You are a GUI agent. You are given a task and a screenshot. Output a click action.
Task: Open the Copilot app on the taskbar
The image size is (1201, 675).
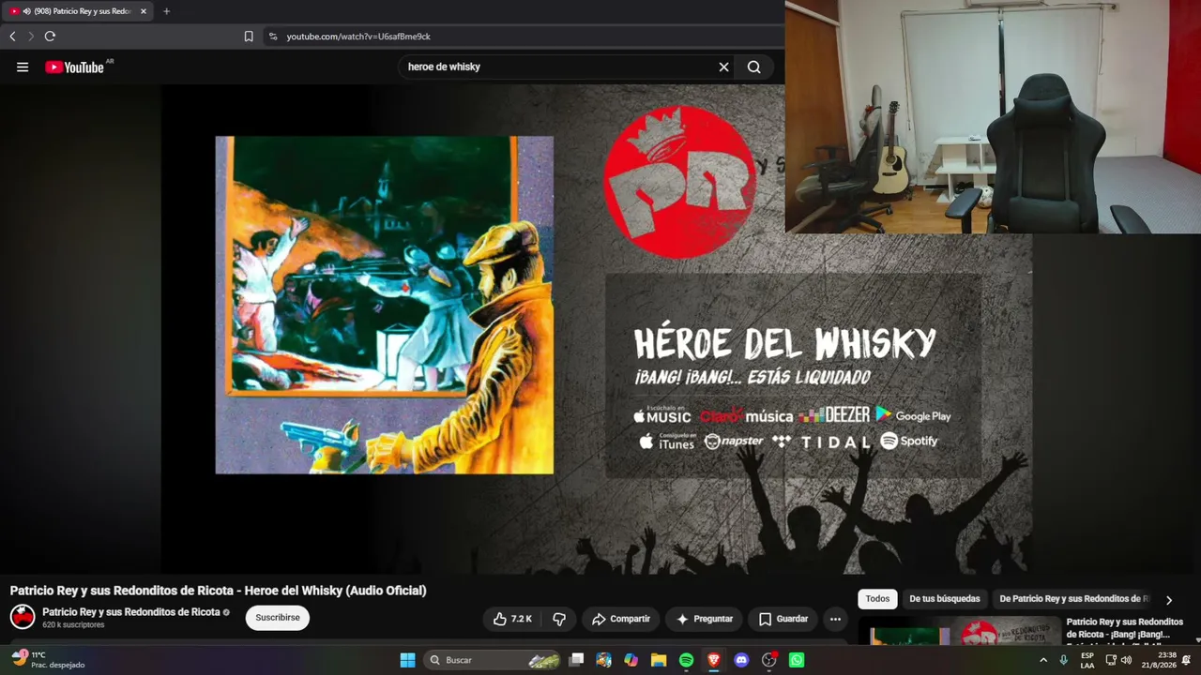click(x=631, y=660)
